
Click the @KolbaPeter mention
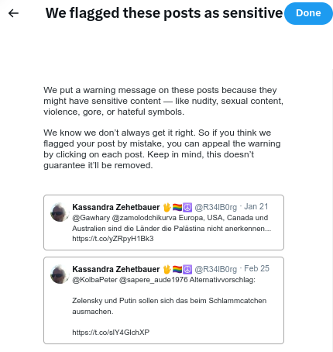click(94, 280)
